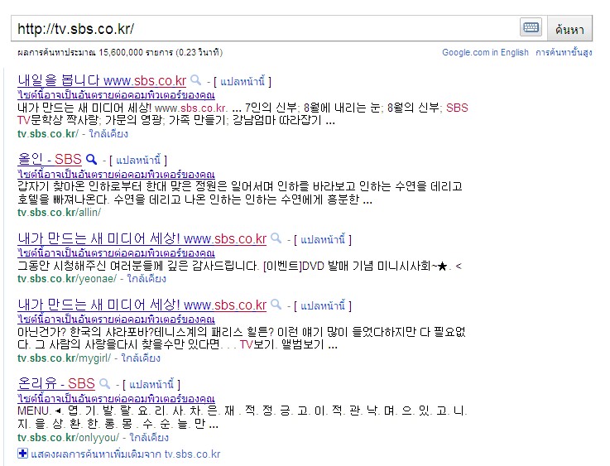The image size is (610, 466).
Task: Open the malware warning link above tv.sbs.co.kr/yeonae/
Action: click(116, 252)
